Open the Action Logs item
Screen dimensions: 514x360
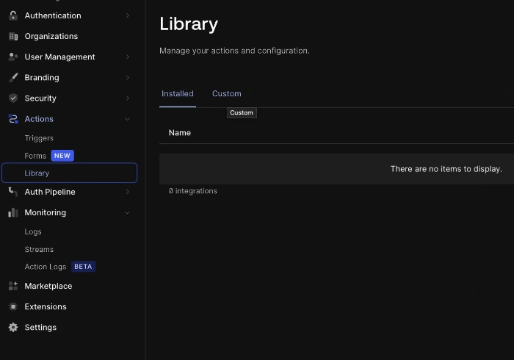click(46, 267)
